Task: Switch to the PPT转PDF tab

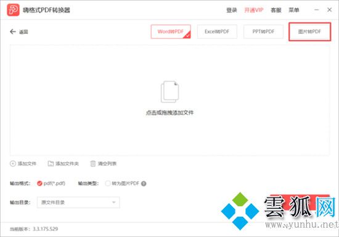Action: pyautogui.click(x=263, y=32)
